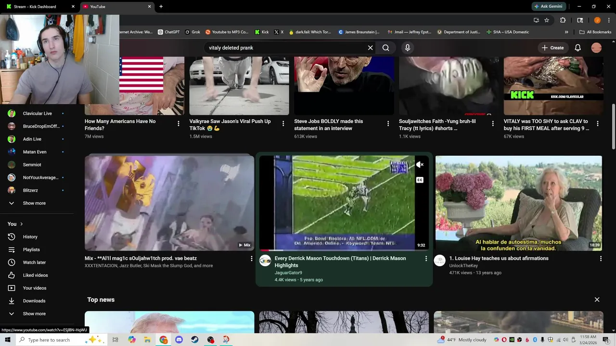Open the Windows Start menu

point(7,340)
